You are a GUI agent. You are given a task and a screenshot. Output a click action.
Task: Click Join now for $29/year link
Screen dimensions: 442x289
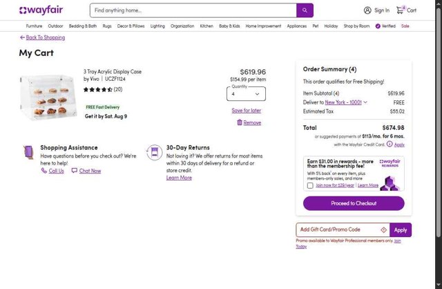tap(335, 185)
